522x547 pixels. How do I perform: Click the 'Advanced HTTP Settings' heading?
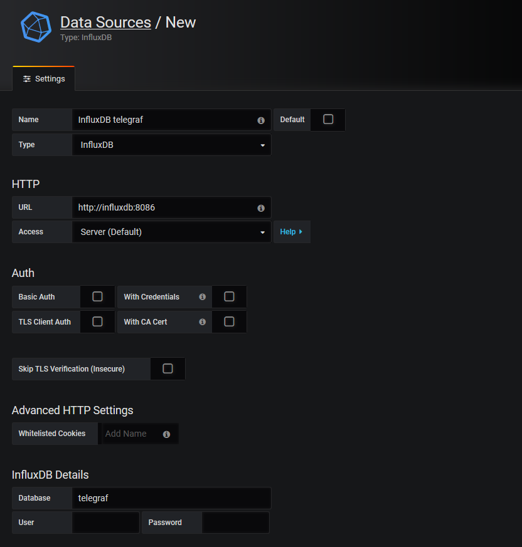tap(72, 410)
